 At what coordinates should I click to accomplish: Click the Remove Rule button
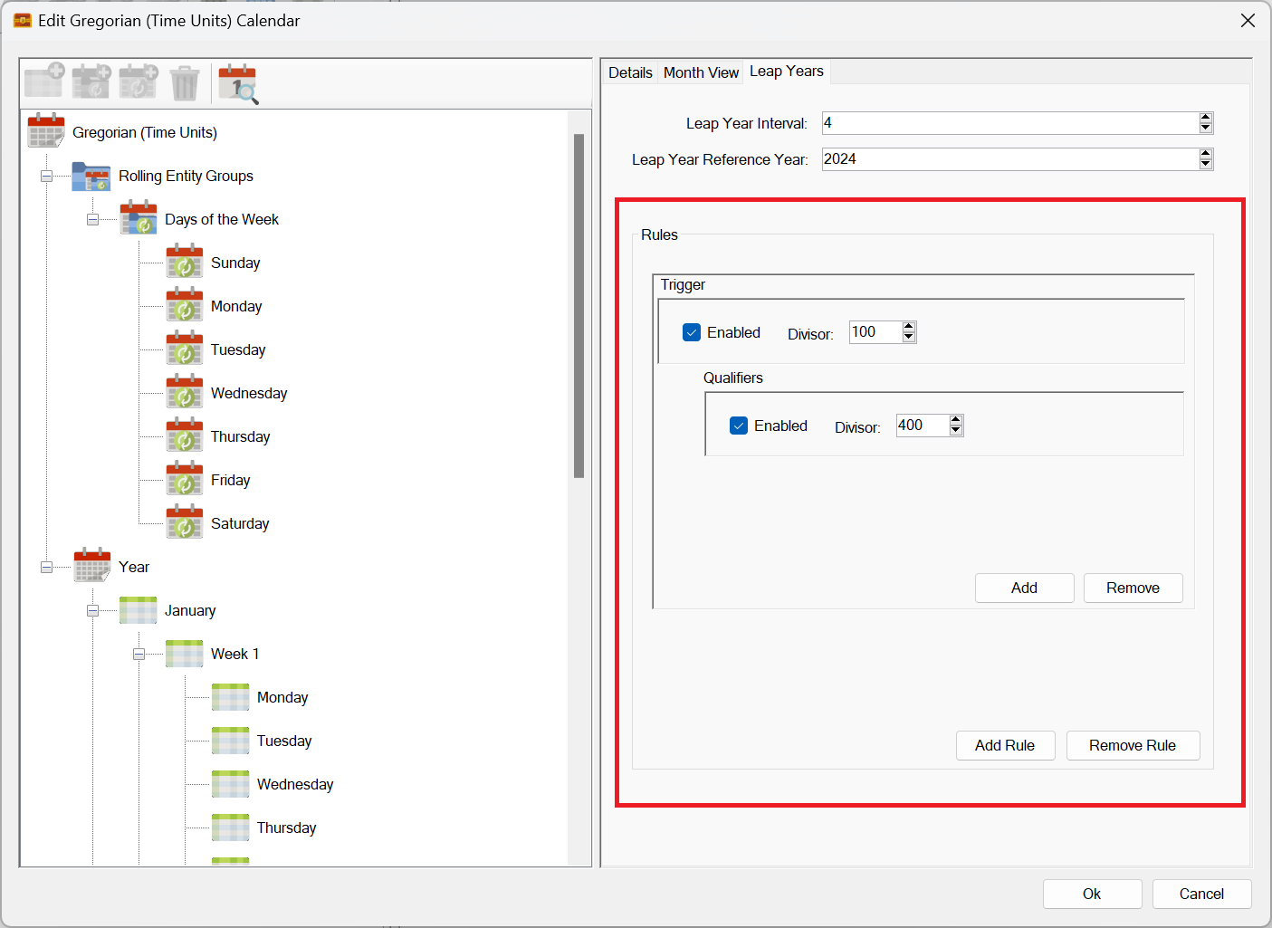coord(1132,745)
